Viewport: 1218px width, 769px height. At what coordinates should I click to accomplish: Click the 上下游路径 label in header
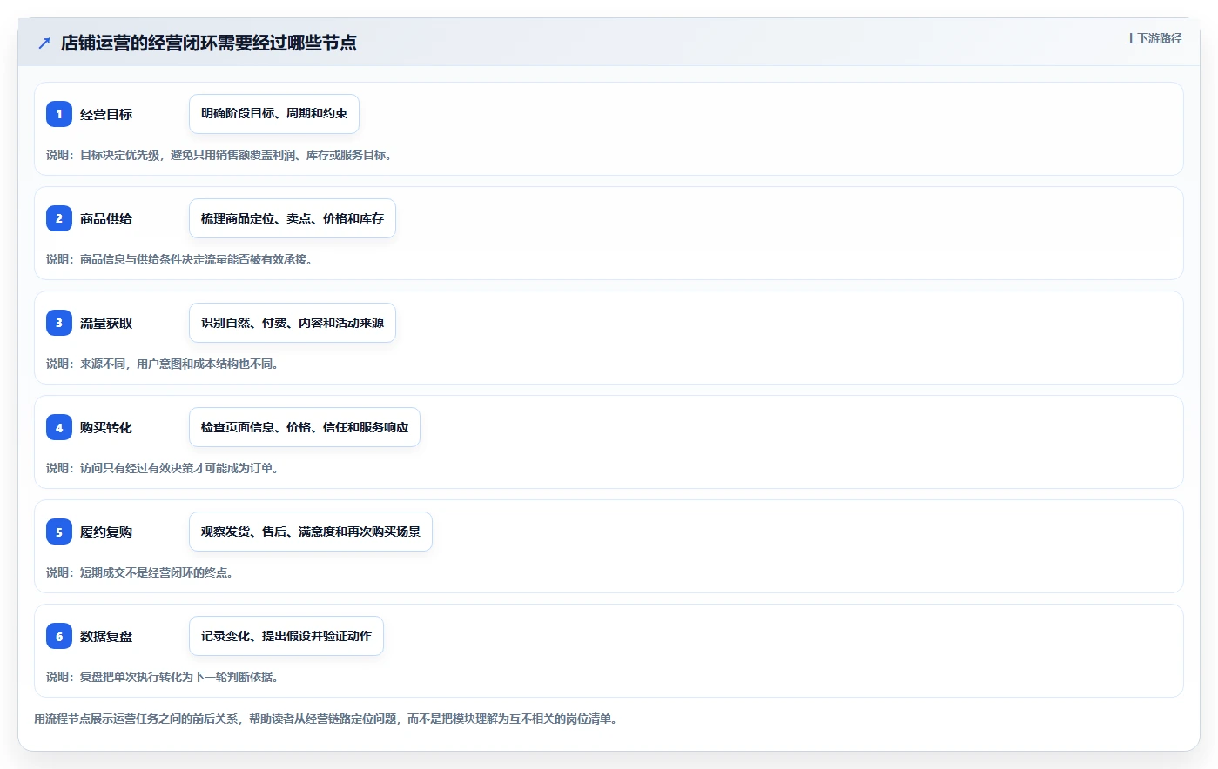1154,38
